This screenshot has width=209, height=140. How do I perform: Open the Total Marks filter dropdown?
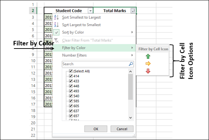pyautogui.click(x=133, y=11)
